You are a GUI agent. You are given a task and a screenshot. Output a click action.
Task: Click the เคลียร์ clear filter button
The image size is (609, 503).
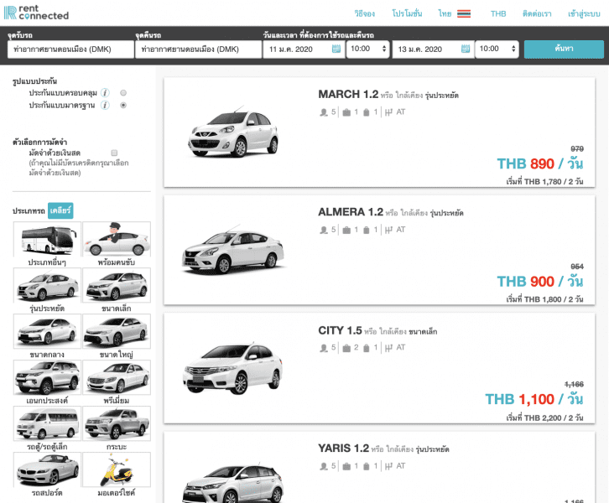click(x=60, y=210)
